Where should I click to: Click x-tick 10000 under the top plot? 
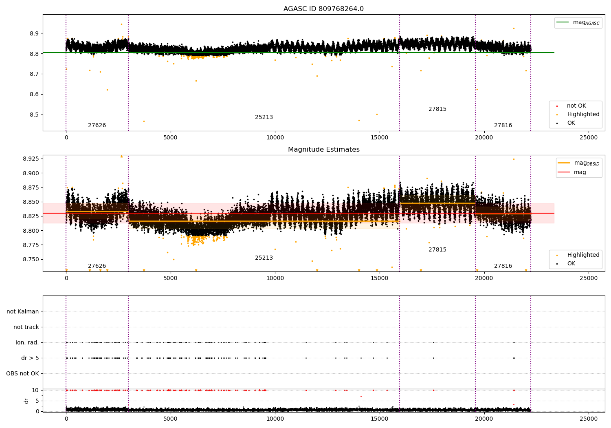pyautogui.click(x=275, y=138)
